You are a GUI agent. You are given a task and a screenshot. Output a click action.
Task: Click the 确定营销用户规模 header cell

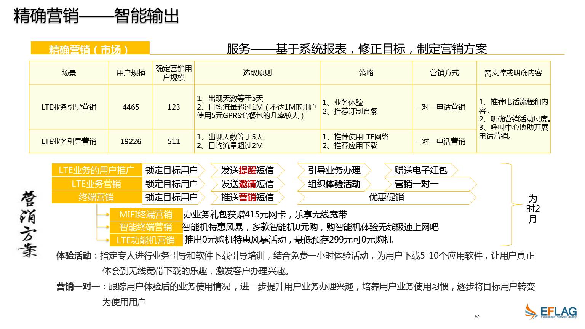pyautogui.click(x=174, y=73)
